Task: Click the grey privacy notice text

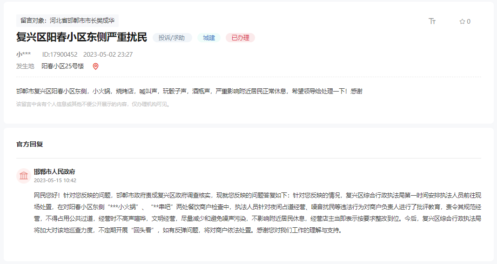Action: pos(94,104)
